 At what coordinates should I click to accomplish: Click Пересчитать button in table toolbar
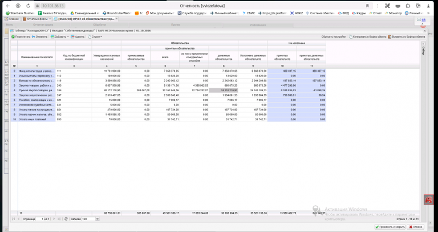(21, 36)
